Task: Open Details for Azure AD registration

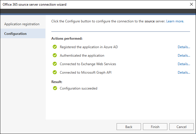Action: (x=184, y=47)
